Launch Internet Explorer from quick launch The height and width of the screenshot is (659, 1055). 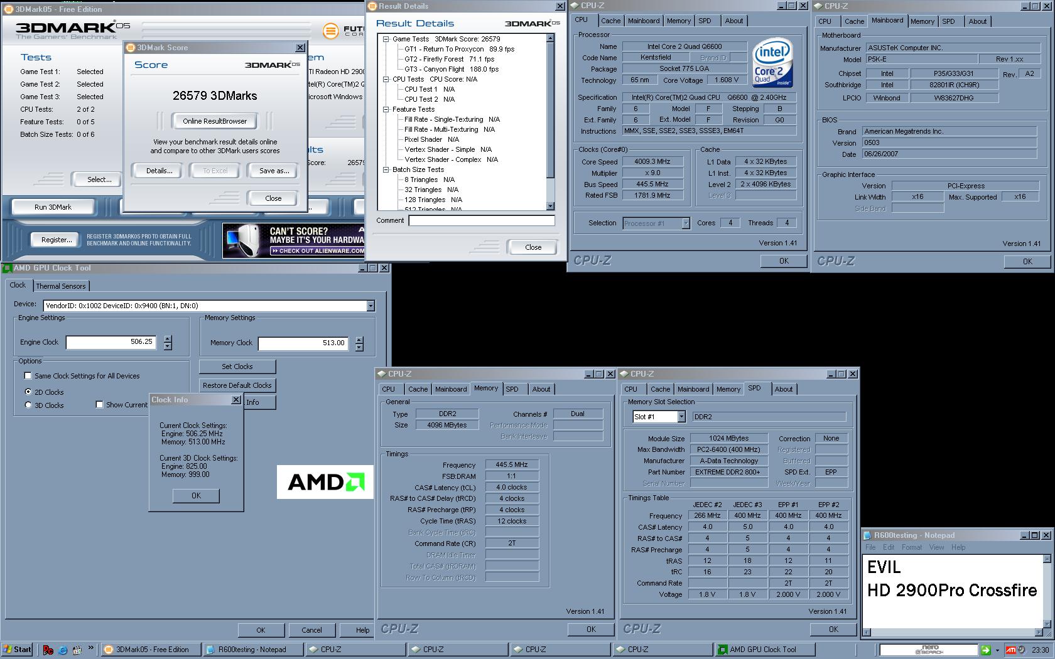[x=63, y=650]
